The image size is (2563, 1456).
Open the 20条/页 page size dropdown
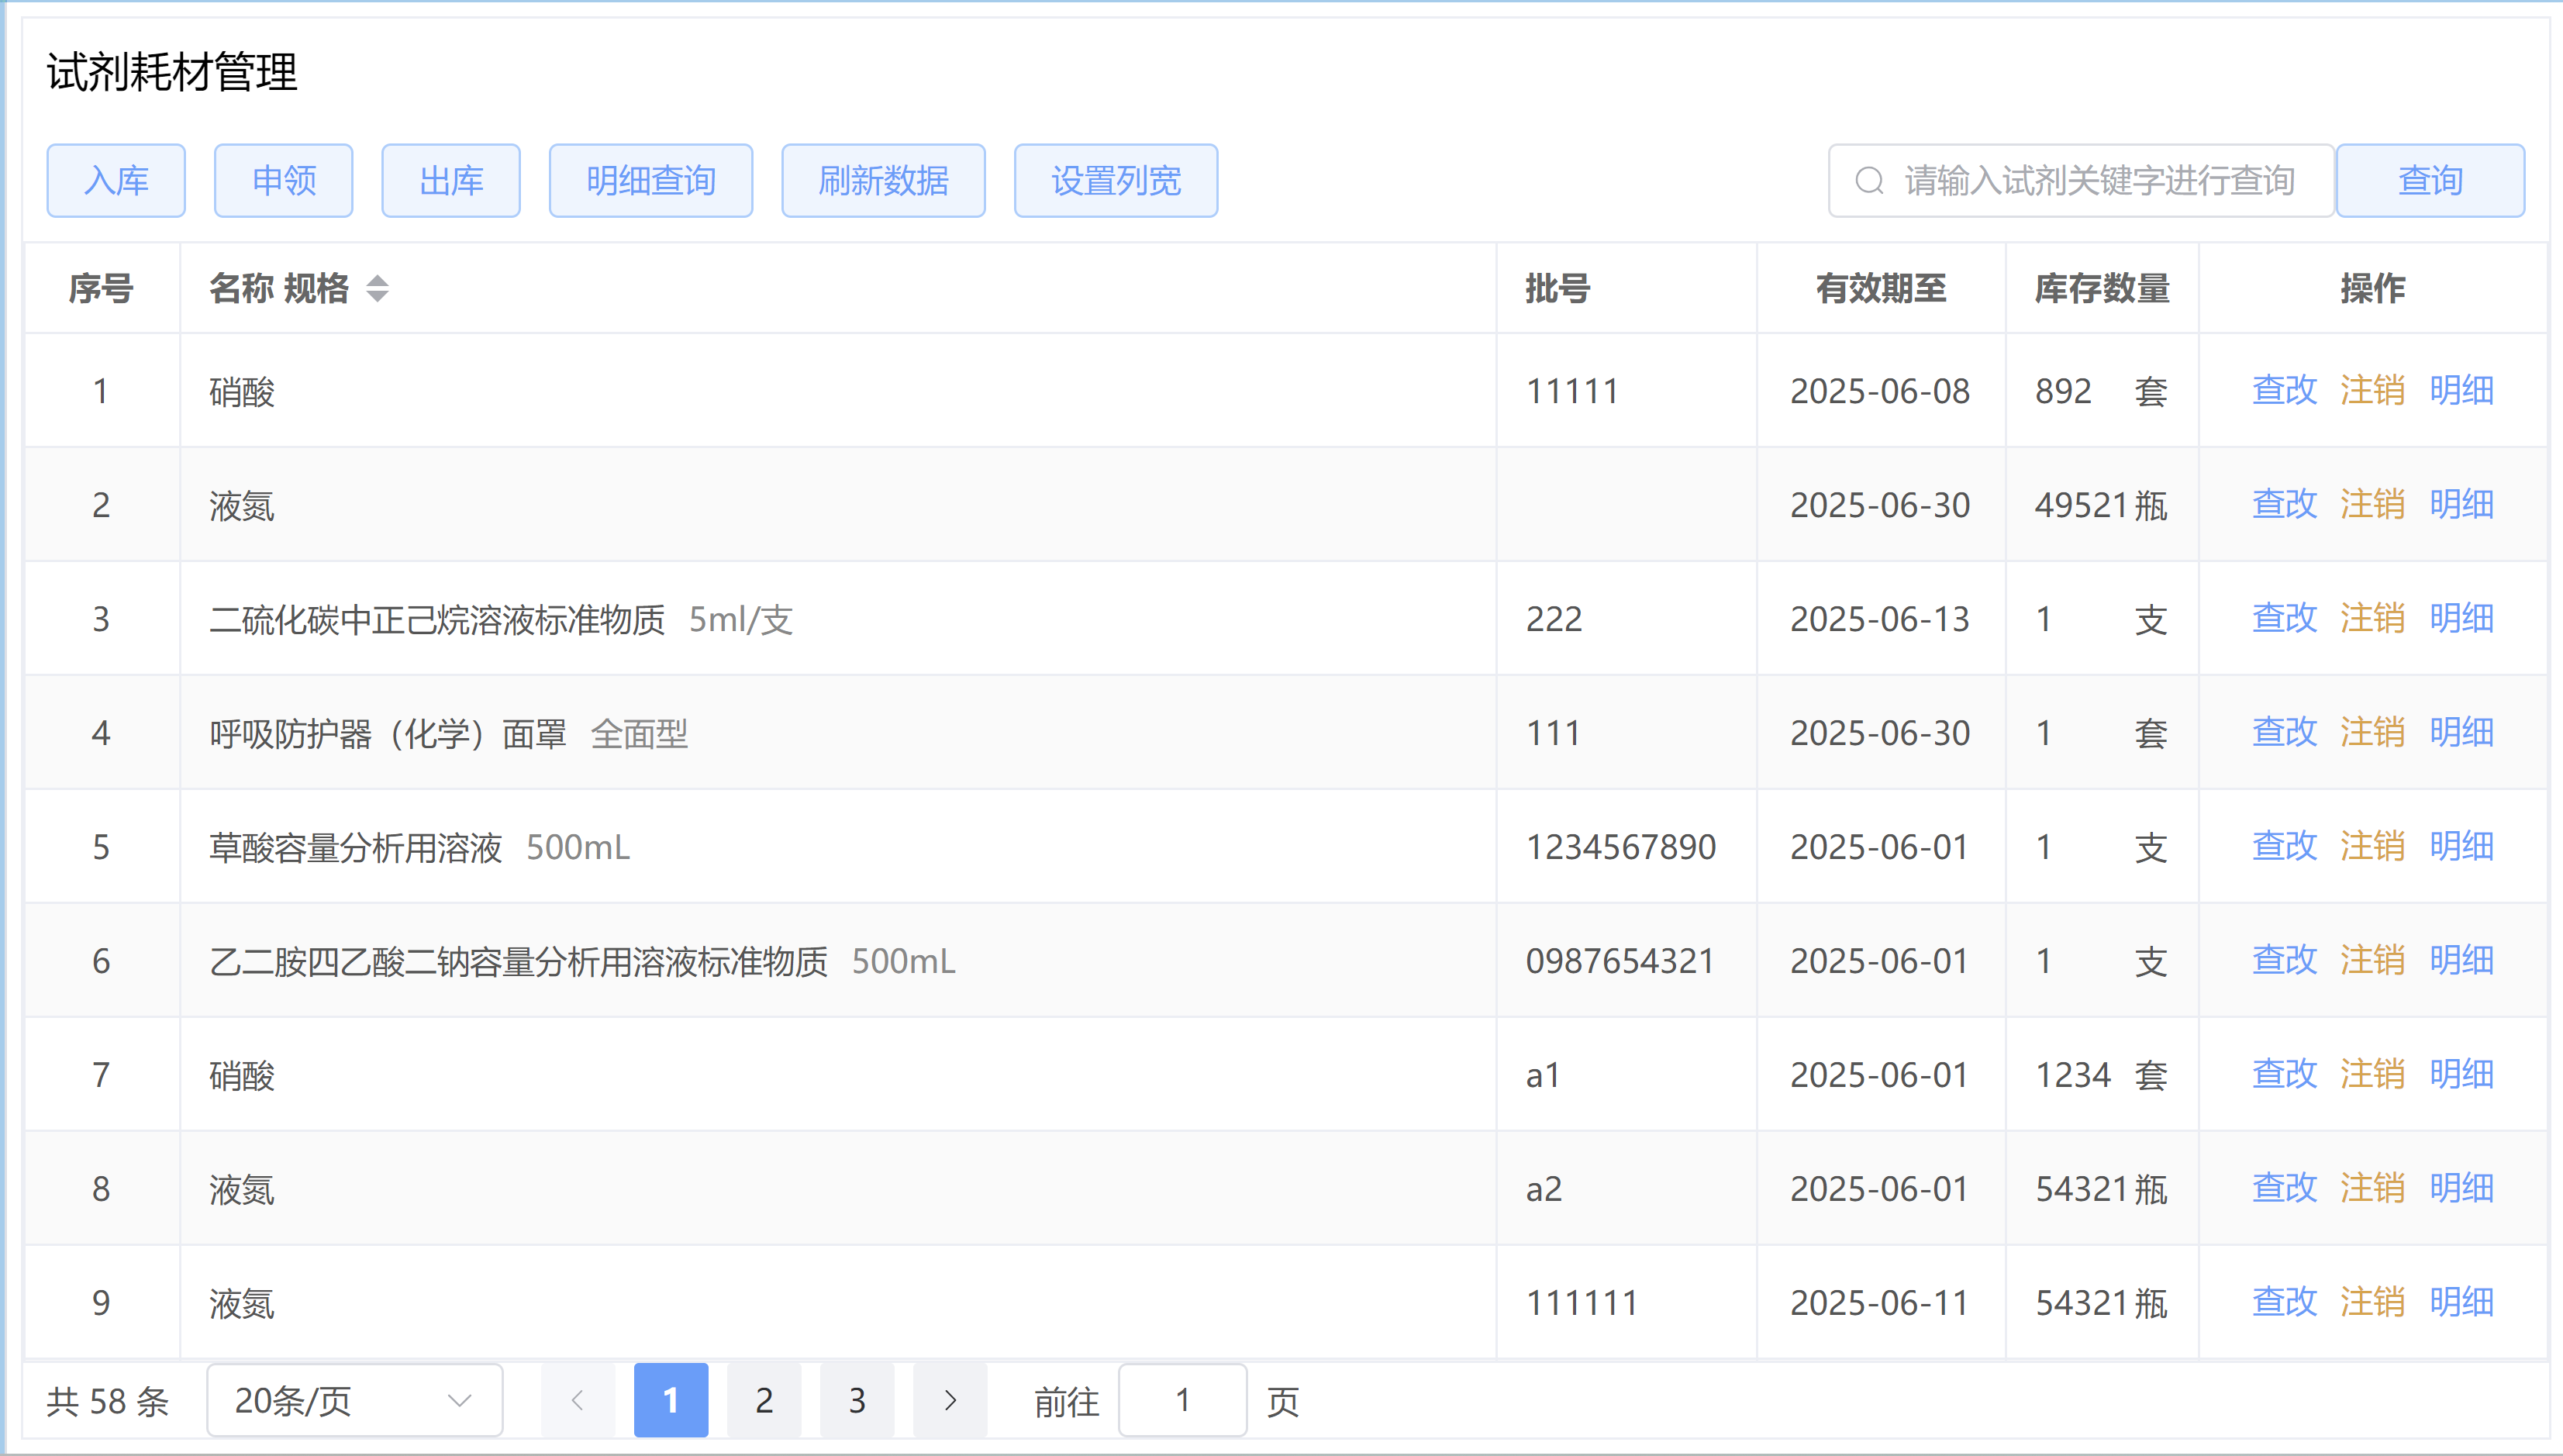pos(354,1400)
